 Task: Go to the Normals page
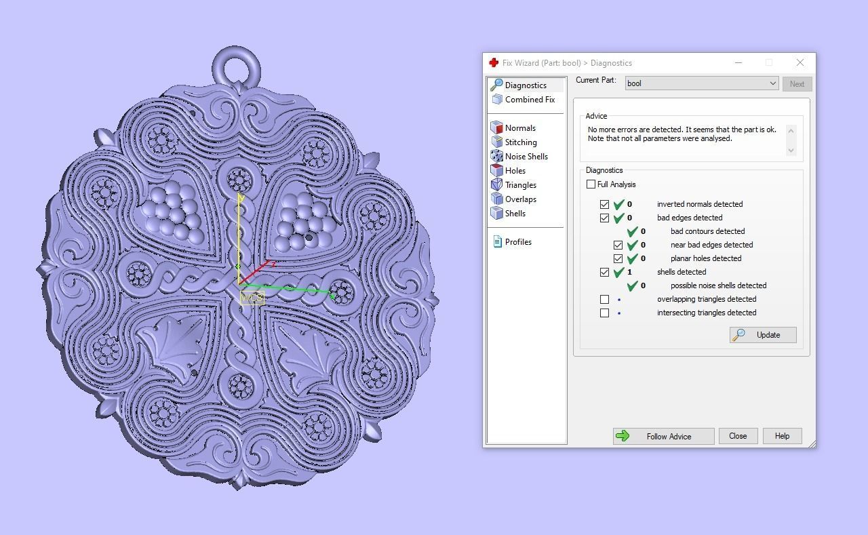click(520, 128)
